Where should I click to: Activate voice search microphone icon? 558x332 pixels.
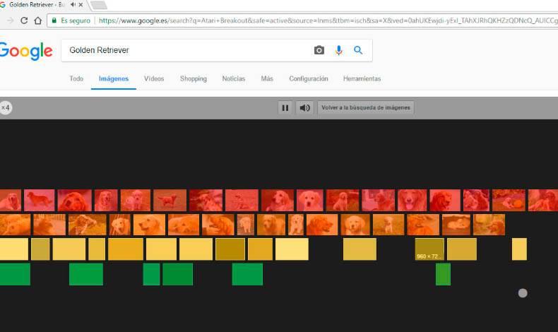[338, 50]
